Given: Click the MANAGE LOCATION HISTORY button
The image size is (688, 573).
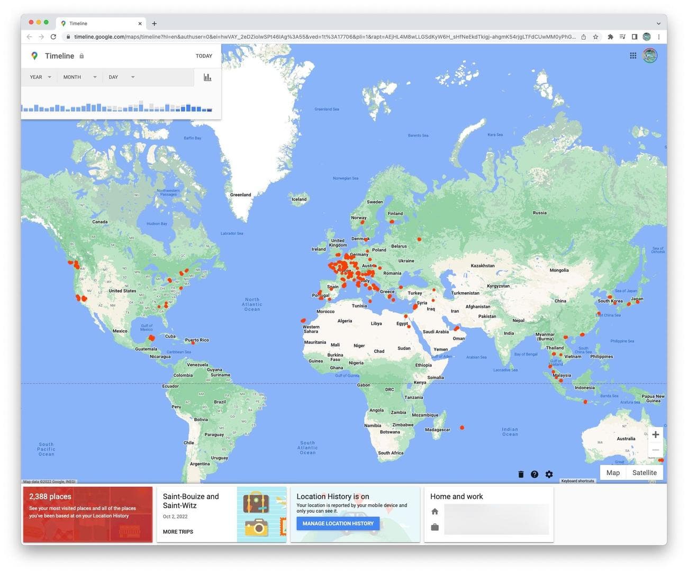Looking at the screenshot, I should [x=338, y=523].
